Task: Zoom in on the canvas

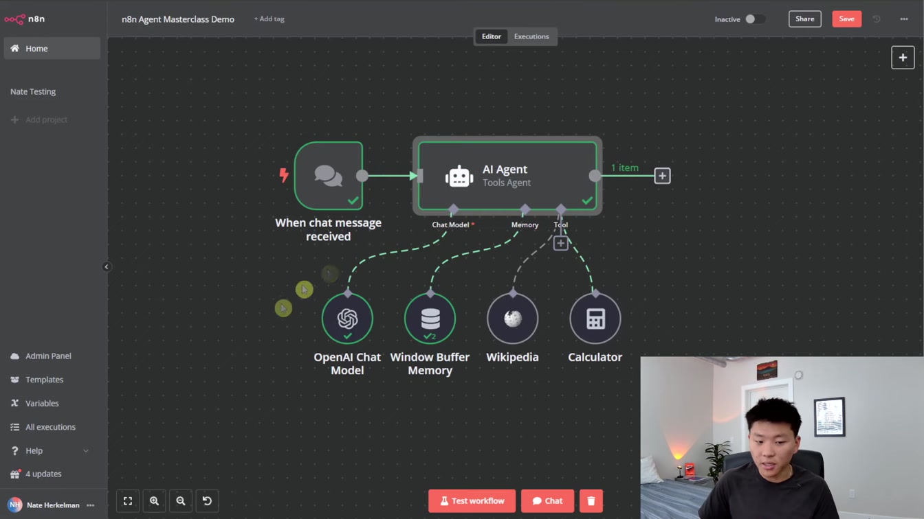Action: 154,501
